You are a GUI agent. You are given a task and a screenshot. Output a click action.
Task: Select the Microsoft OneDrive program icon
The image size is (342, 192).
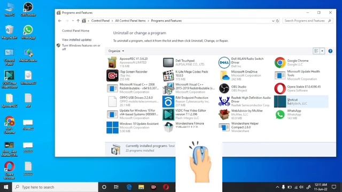(x=224, y=76)
